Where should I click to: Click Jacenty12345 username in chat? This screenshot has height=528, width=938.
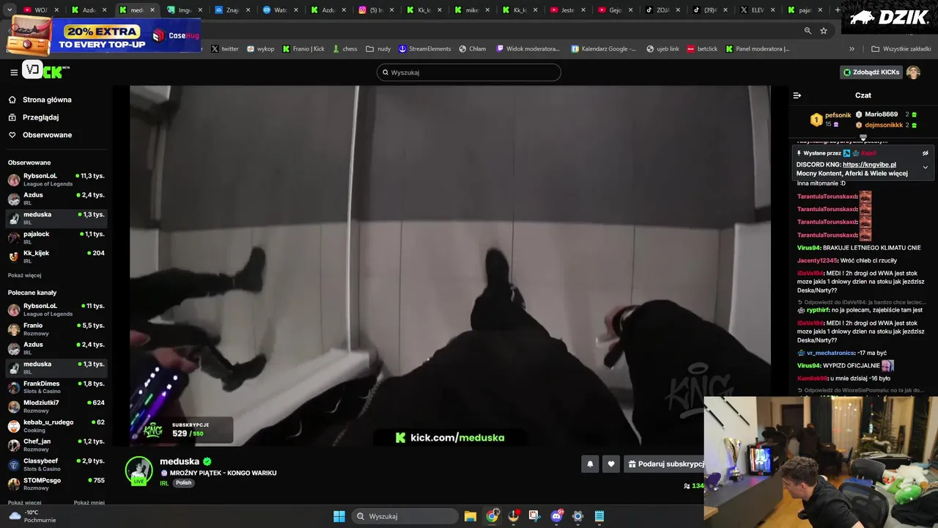click(817, 261)
